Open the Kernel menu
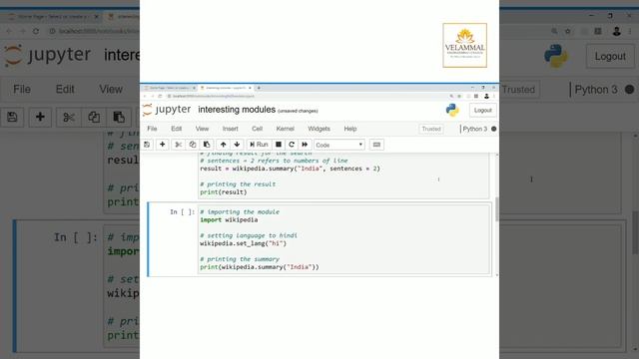 (286, 129)
